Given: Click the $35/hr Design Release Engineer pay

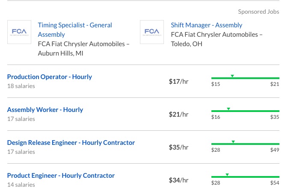Looking at the screenshot, I should [178, 147].
